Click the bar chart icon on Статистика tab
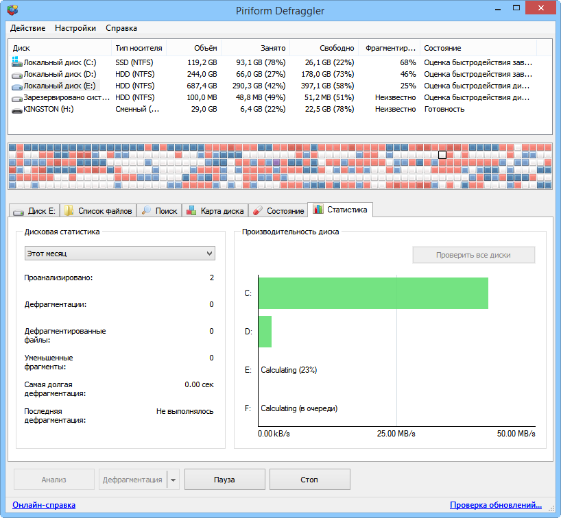Viewport: 561px width, 518px height. (318, 209)
